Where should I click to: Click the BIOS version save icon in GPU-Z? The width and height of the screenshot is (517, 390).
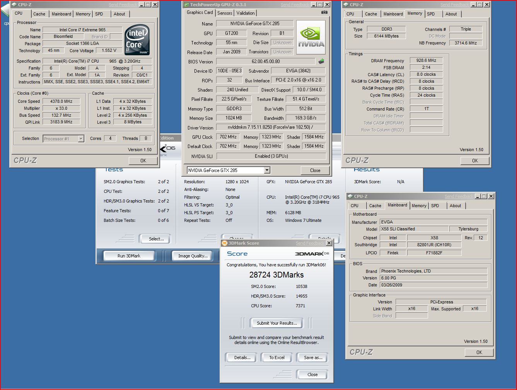click(x=321, y=61)
